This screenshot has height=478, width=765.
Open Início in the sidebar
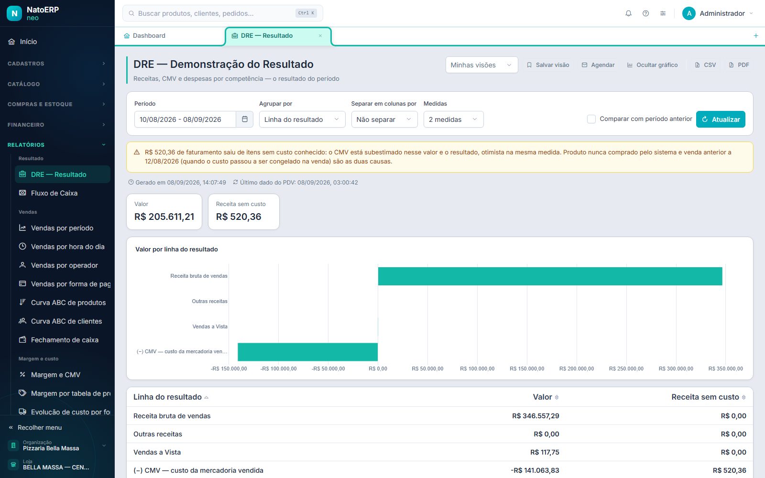(x=57, y=42)
